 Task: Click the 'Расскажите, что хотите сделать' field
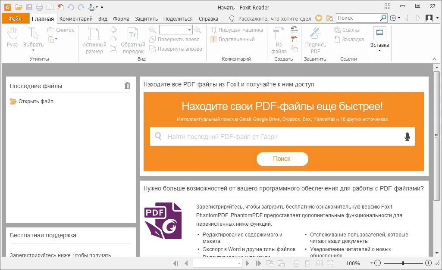tap(274, 18)
